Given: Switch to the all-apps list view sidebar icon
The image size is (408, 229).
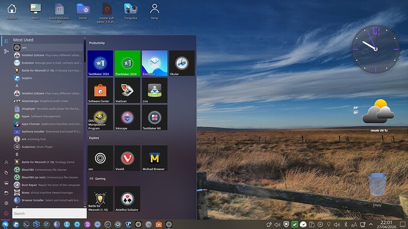Looking at the screenshot, I should click(x=7, y=41).
